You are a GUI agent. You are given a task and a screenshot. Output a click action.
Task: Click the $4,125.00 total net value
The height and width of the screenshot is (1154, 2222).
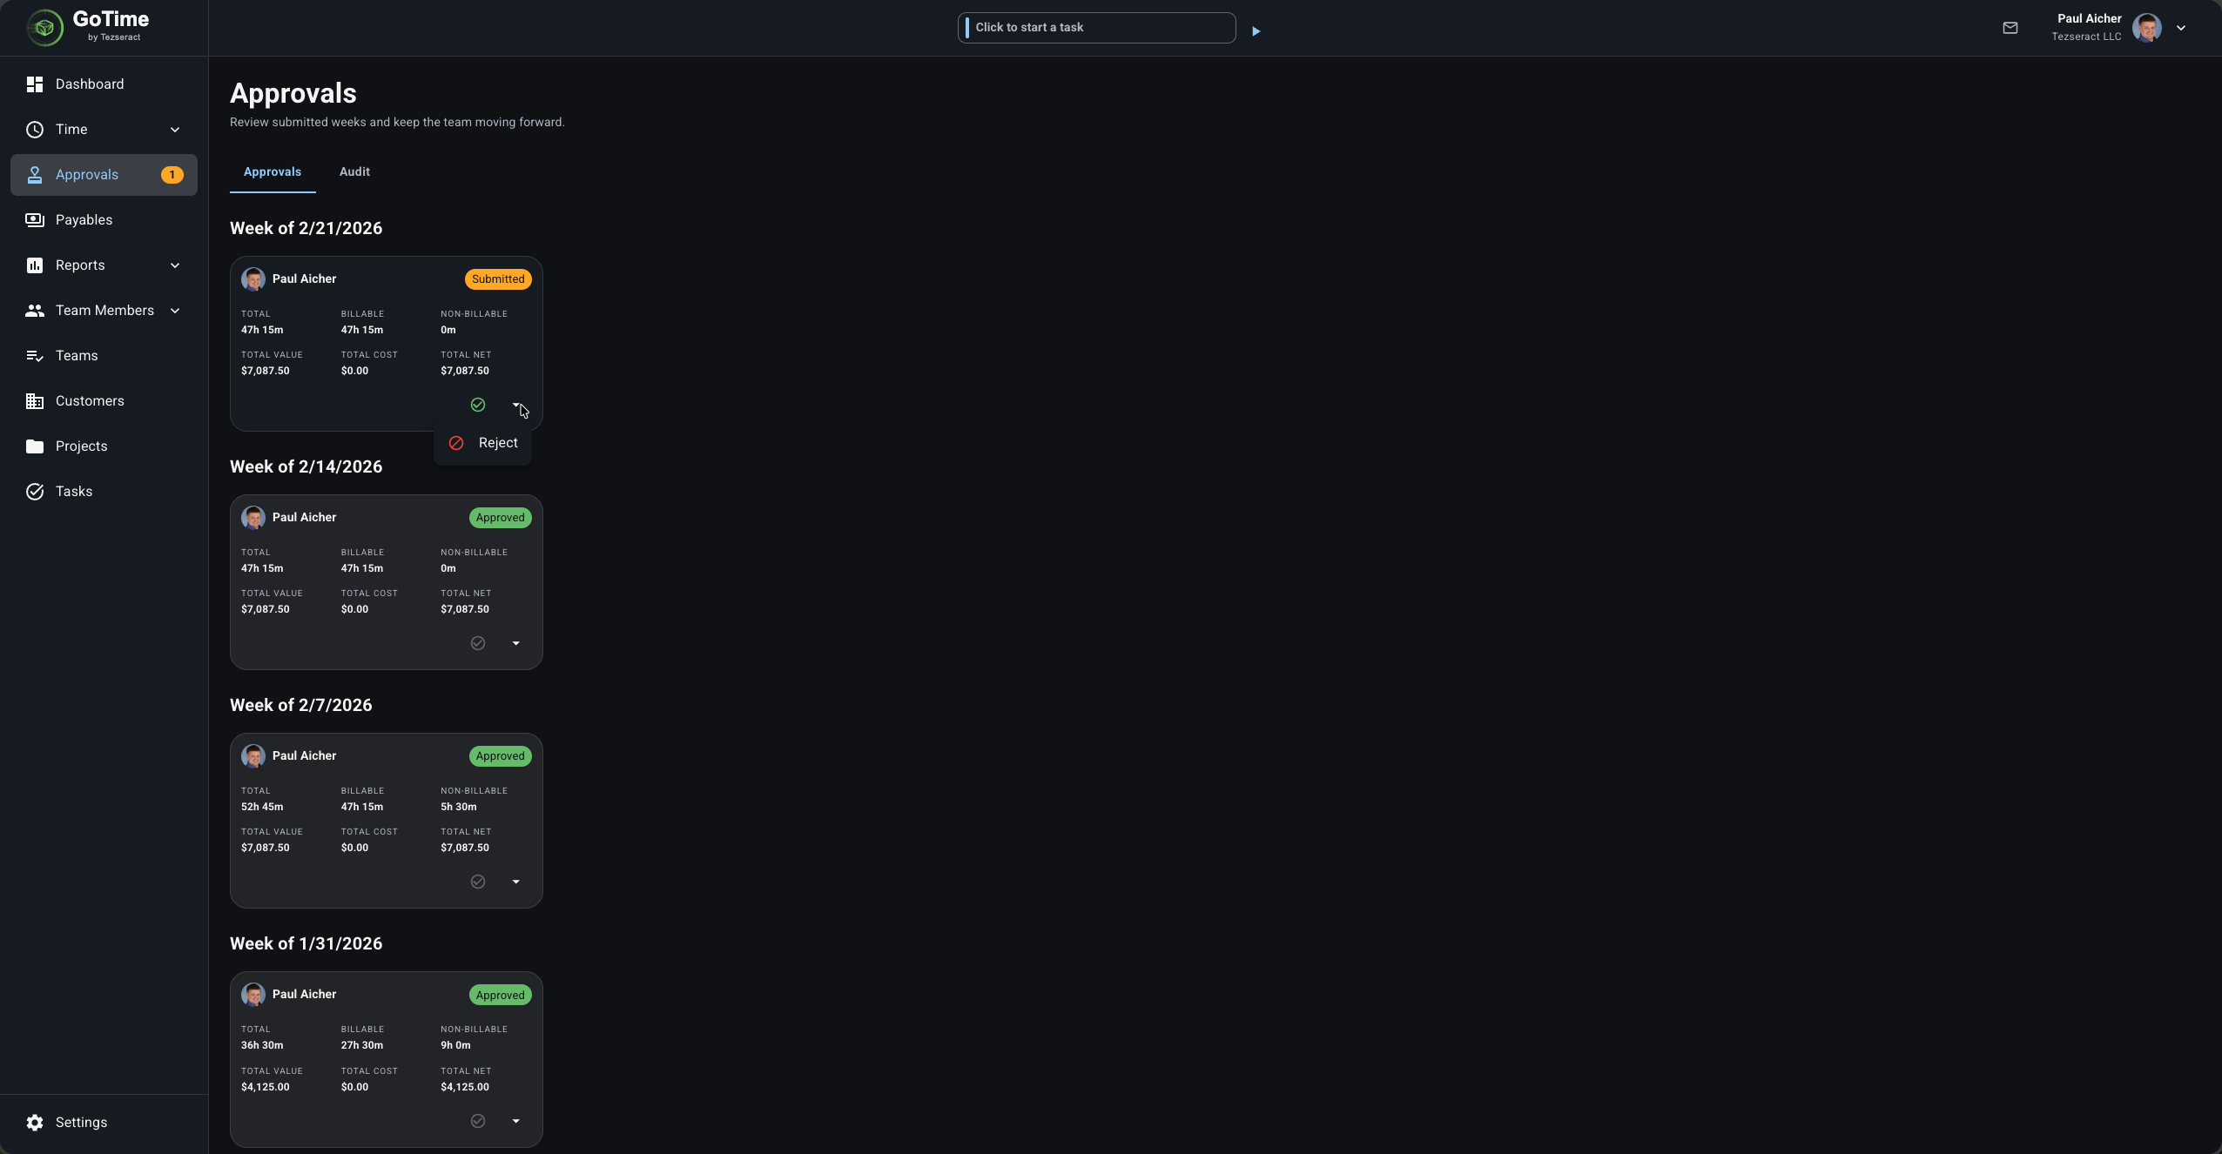464,1087
